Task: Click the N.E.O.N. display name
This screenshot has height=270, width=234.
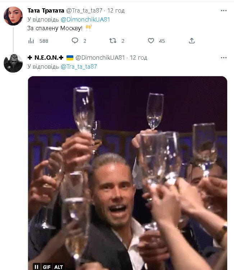Action: (46, 58)
